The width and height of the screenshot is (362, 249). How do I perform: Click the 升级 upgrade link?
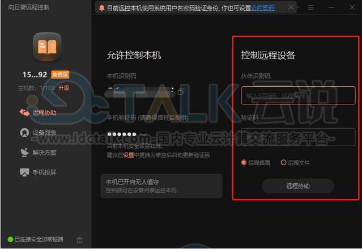click(63, 88)
